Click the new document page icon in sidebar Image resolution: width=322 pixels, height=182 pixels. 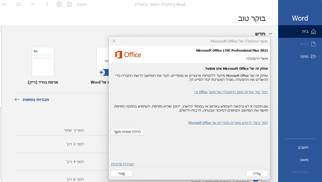[x=313, y=44]
